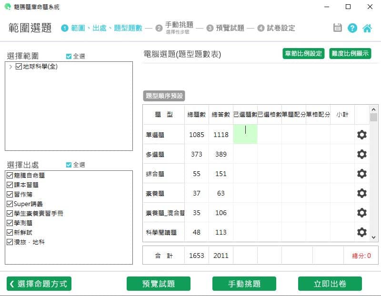
Task: Go back with 選擇命題方式 button
Action: (x=39, y=284)
